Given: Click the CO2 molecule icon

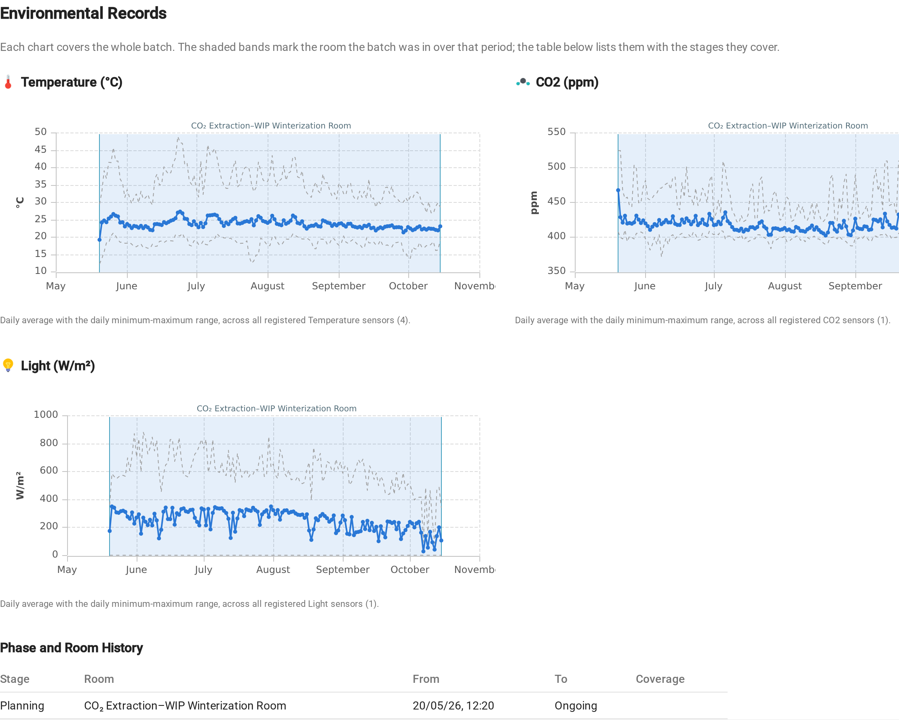Looking at the screenshot, I should tap(523, 82).
